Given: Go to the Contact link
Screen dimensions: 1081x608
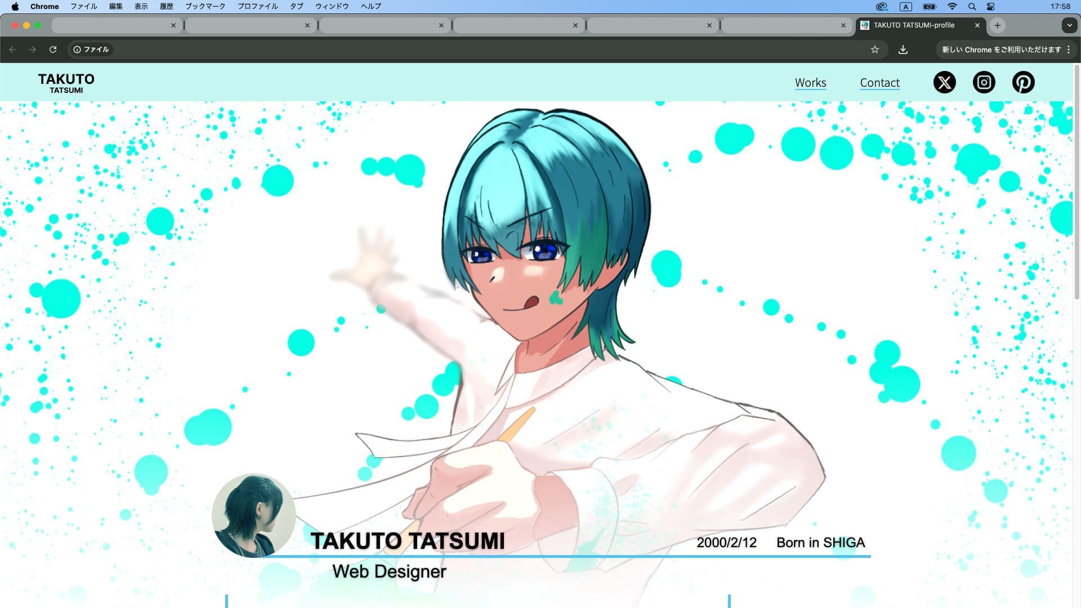Looking at the screenshot, I should pos(879,83).
